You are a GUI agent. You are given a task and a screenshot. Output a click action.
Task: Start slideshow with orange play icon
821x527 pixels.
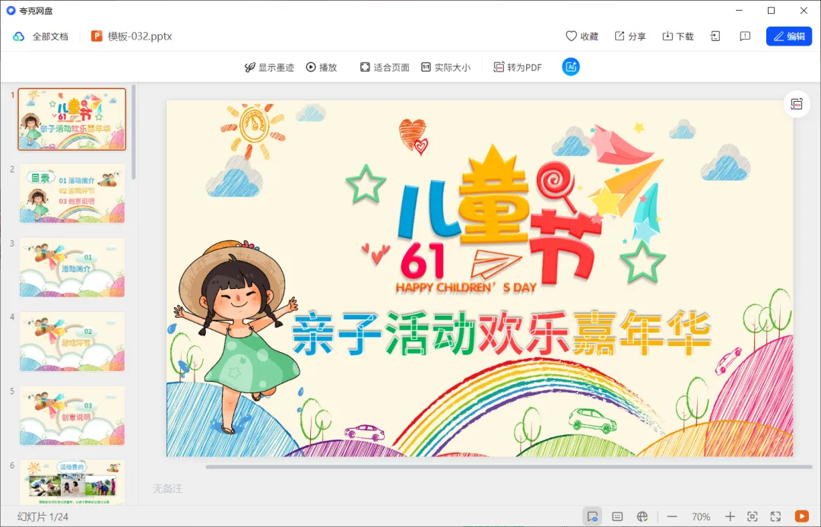pos(802,516)
